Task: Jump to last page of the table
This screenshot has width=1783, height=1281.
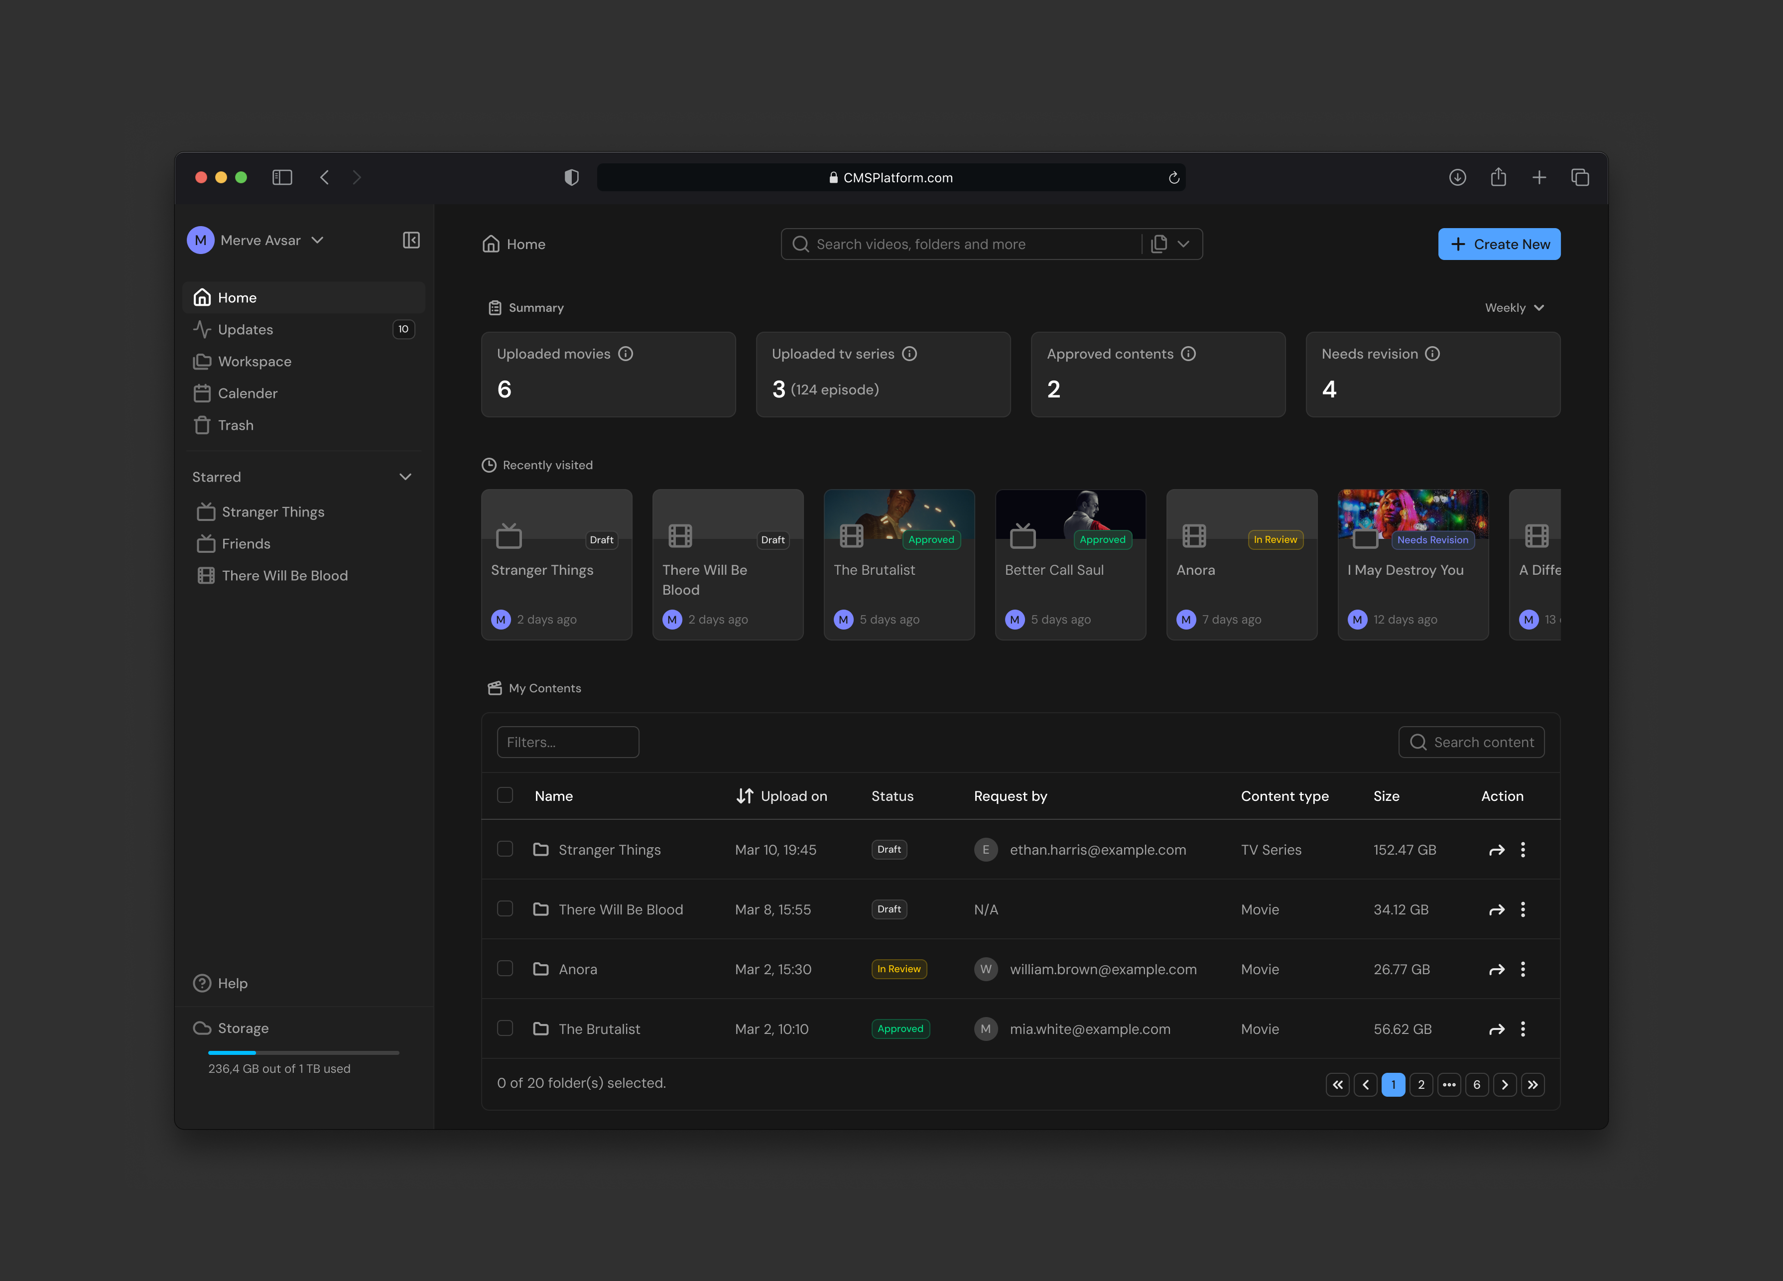Action: click(x=1532, y=1084)
